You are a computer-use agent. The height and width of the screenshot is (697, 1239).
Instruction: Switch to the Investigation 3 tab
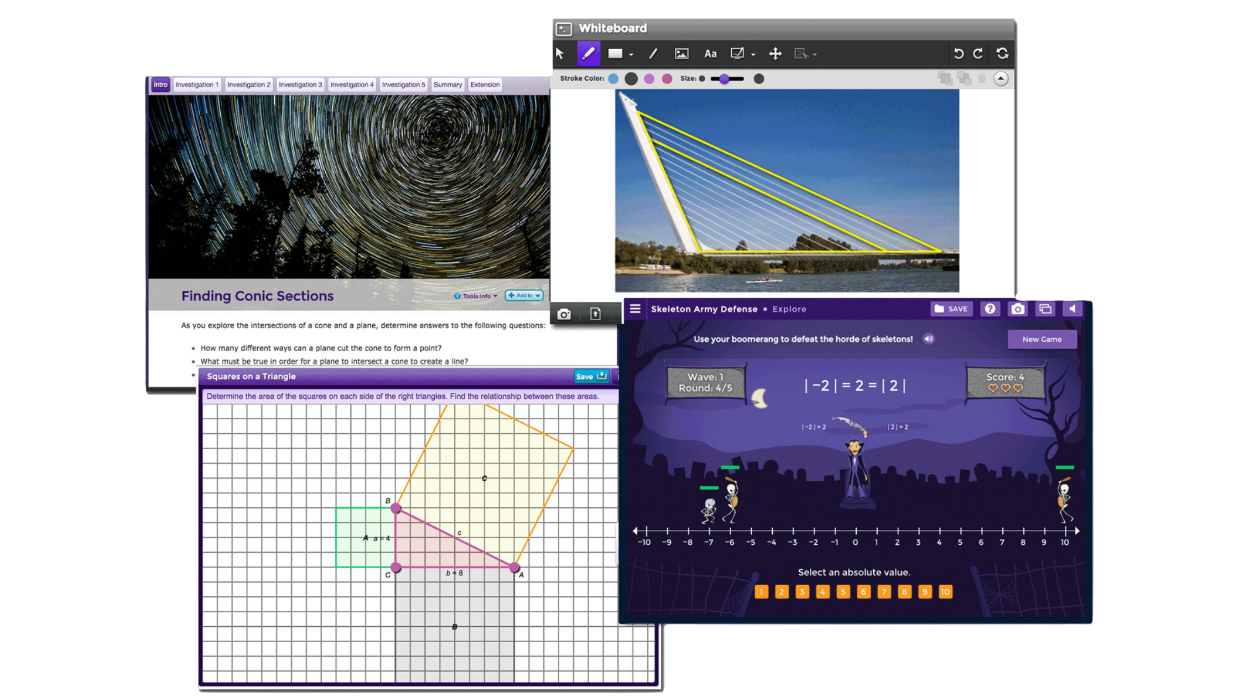[300, 85]
